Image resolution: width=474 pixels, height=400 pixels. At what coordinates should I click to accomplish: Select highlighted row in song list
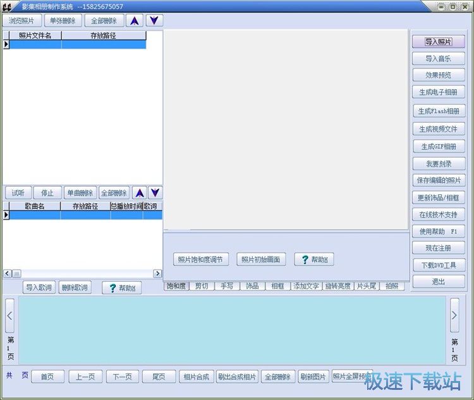[86, 215]
